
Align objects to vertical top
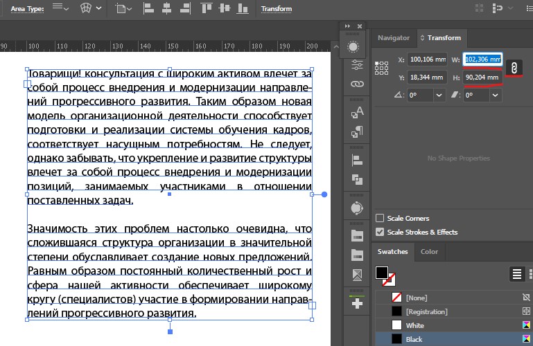point(207,8)
